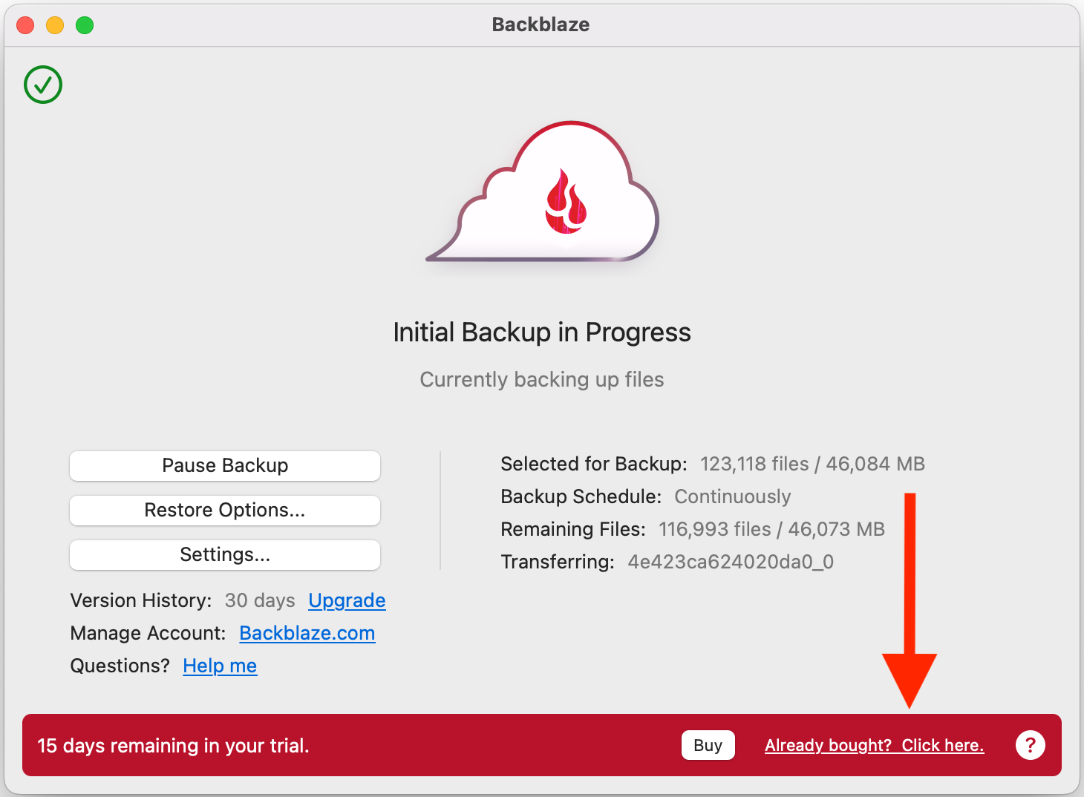Click the Buy button

[x=708, y=745]
